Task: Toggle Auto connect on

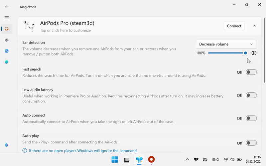Action: click(x=251, y=118)
